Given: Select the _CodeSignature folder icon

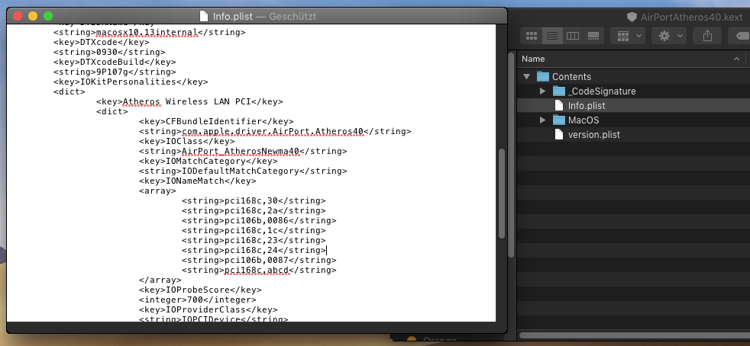Looking at the screenshot, I should click(558, 91).
